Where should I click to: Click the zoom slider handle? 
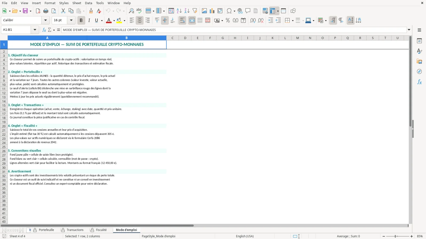tap(396, 236)
